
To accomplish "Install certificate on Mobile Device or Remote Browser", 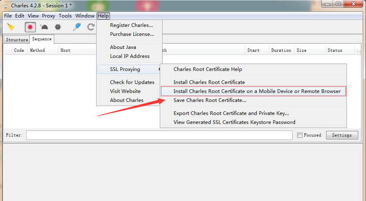I will pyautogui.click(x=253, y=91).
